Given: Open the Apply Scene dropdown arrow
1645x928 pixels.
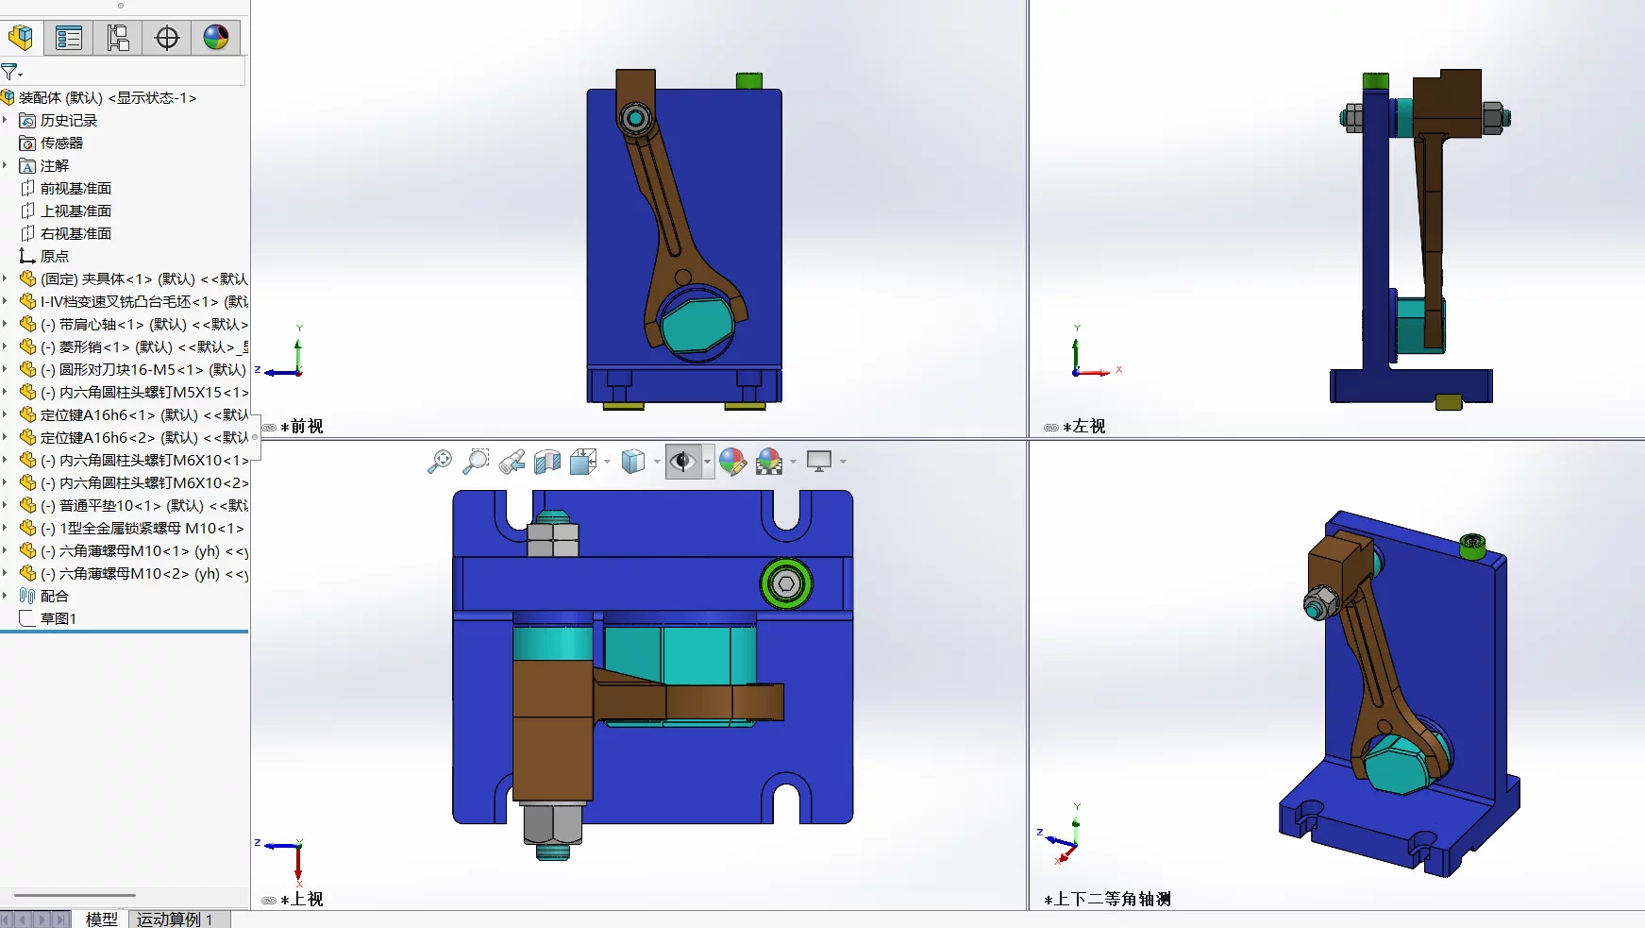Looking at the screenshot, I should [x=793, y=462].
